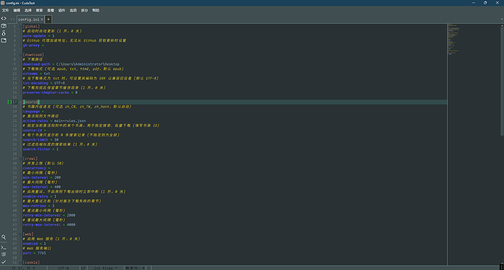
Task: Open the delta-symbol sidebar panel
Action: click(x=4, y=33)
